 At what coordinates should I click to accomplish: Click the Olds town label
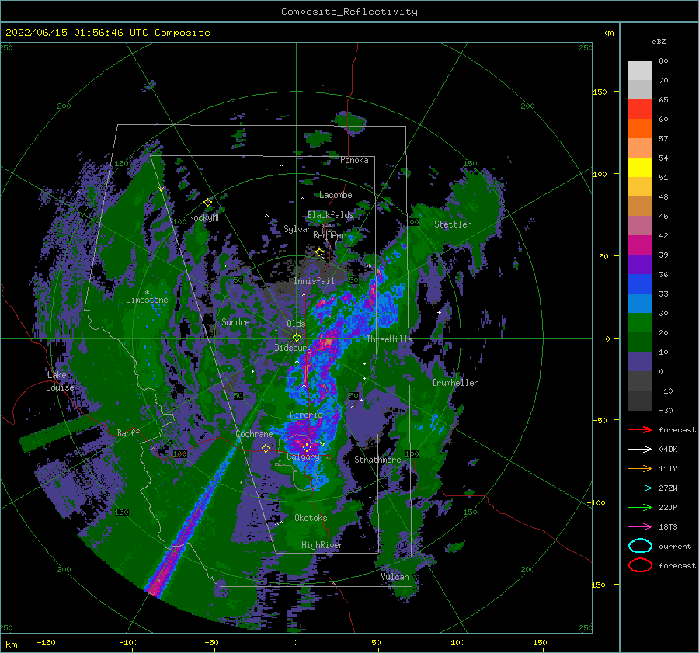(x=296, y=324)
